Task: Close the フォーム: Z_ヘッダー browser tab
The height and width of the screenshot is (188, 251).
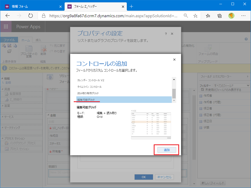Action: point(123,7)
